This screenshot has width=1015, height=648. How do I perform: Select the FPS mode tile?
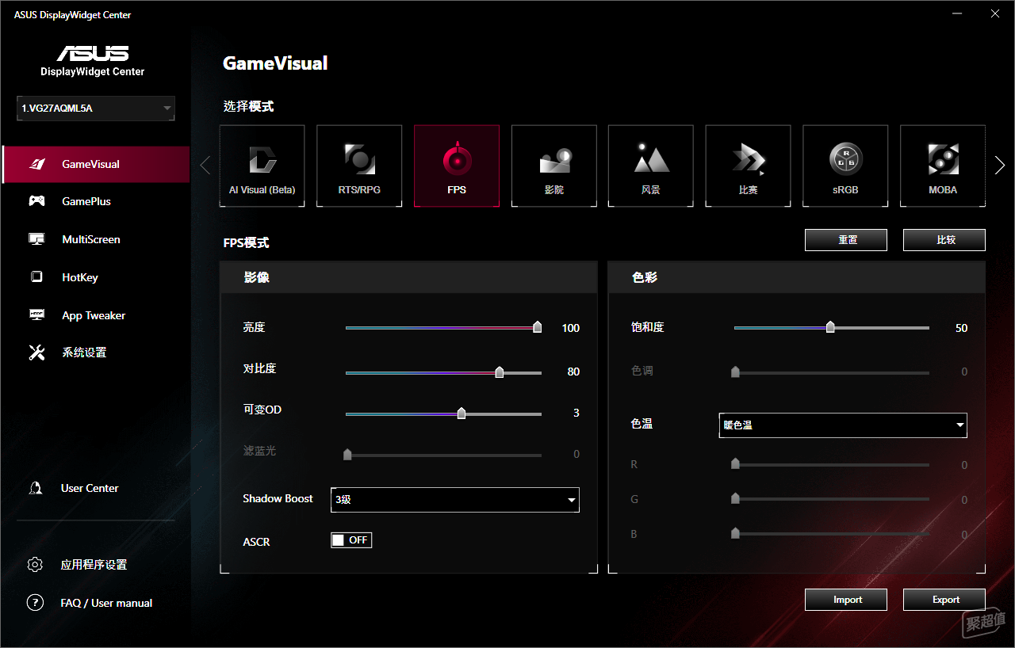457,166
